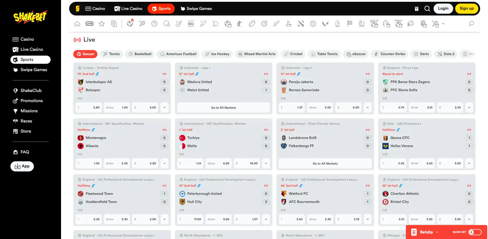Image resolution: width=488 pixels, height=239 pixels.
Task: Click the Shakebet logo
Action: click(30, 17)
